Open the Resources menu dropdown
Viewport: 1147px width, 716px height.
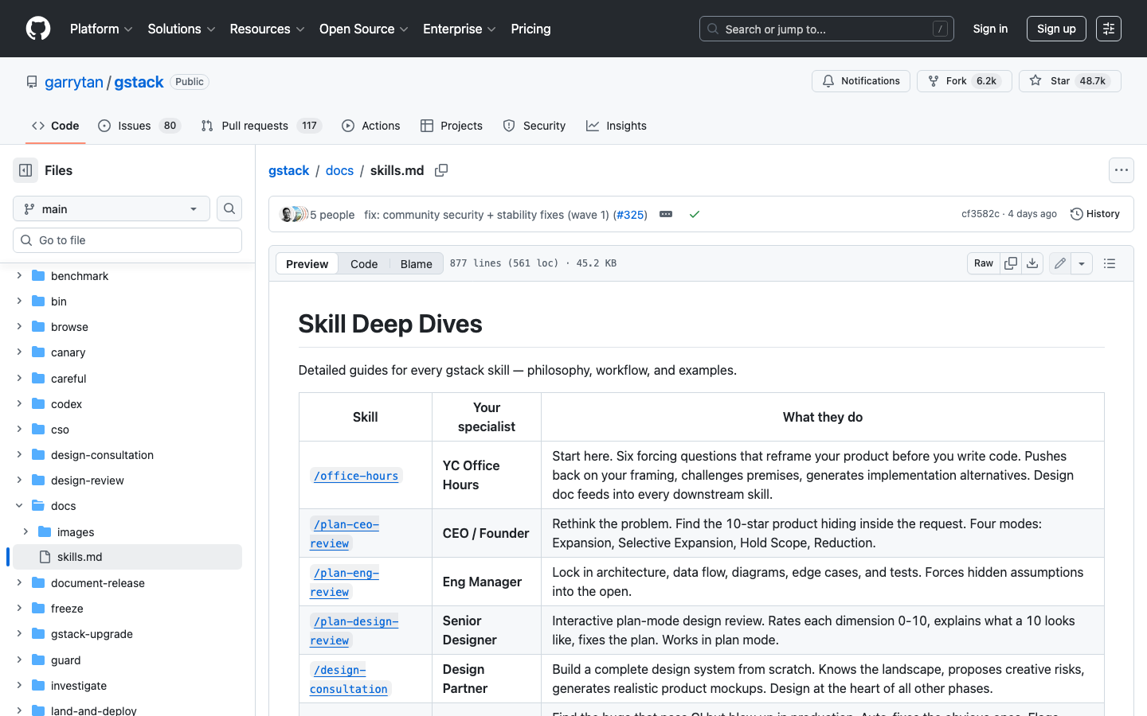[267, 29]
